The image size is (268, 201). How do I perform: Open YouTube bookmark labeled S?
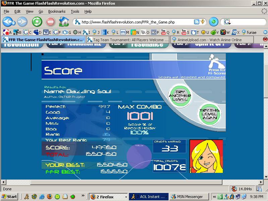tap(185, 32)
